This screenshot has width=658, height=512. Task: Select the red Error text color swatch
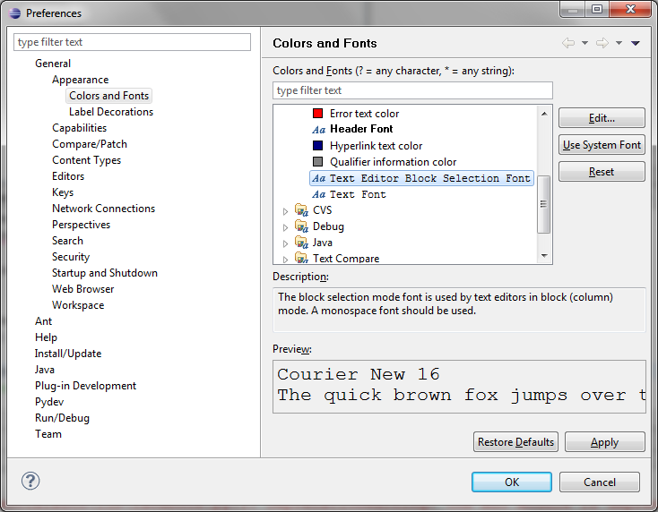pos(317,113)
